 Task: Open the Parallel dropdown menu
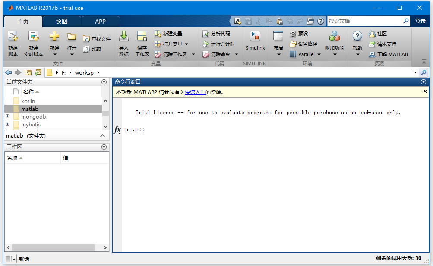point(319,54)
